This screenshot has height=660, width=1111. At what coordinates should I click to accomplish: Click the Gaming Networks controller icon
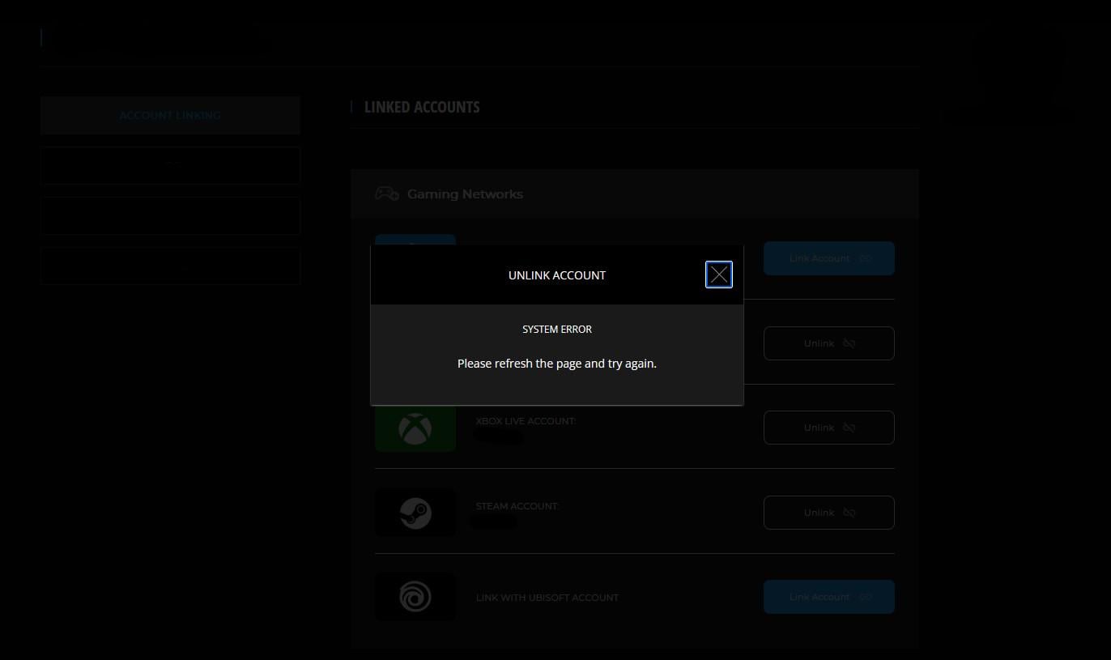pyautogui.click(x=386, y=194)
